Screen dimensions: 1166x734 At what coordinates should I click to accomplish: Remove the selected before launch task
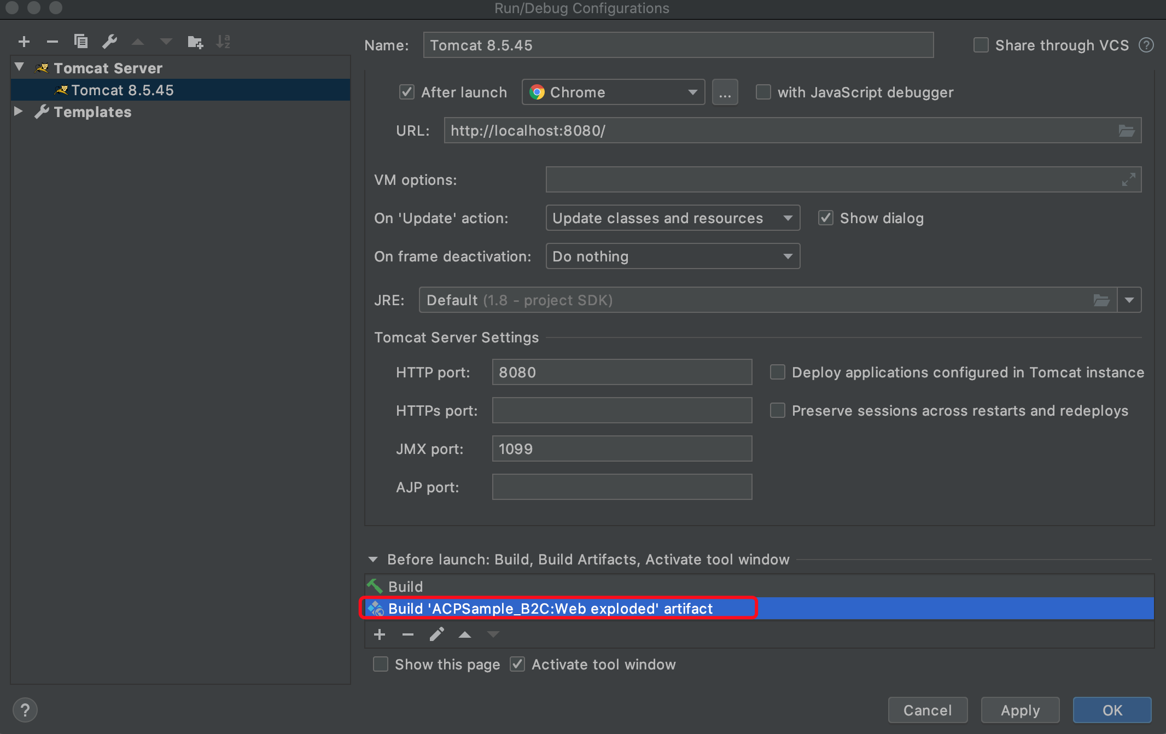[x=408, y=634]
